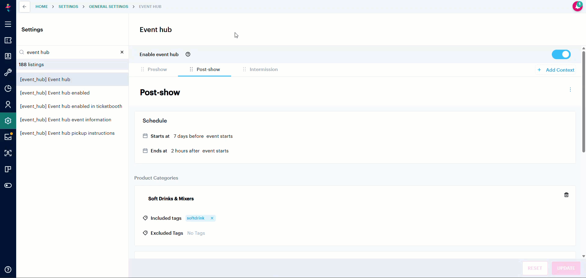586x278 pixels.
Task: Show help for Enable event hub
Action: tap(188, 54)
